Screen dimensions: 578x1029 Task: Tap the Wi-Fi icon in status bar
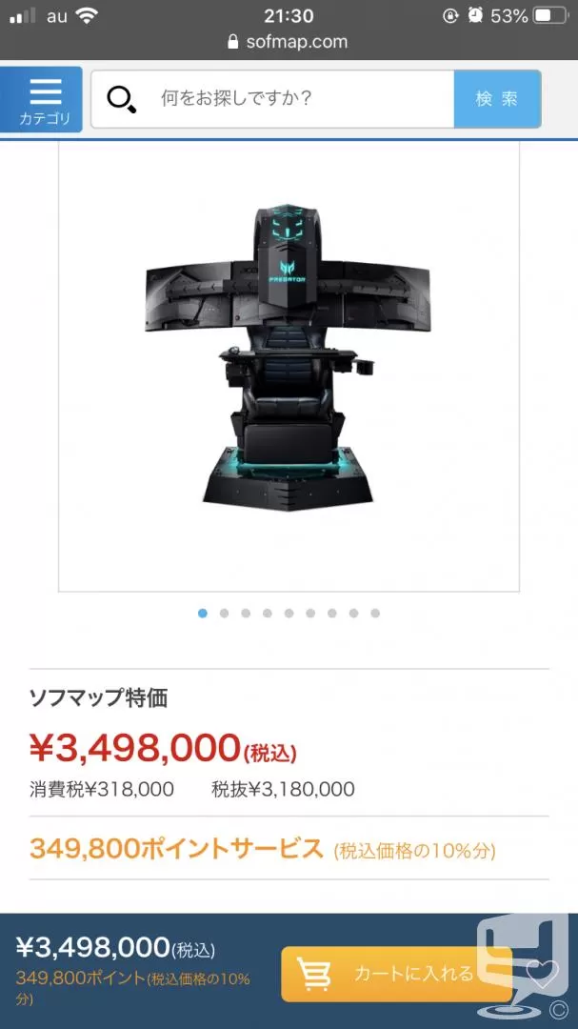[87, 16]
